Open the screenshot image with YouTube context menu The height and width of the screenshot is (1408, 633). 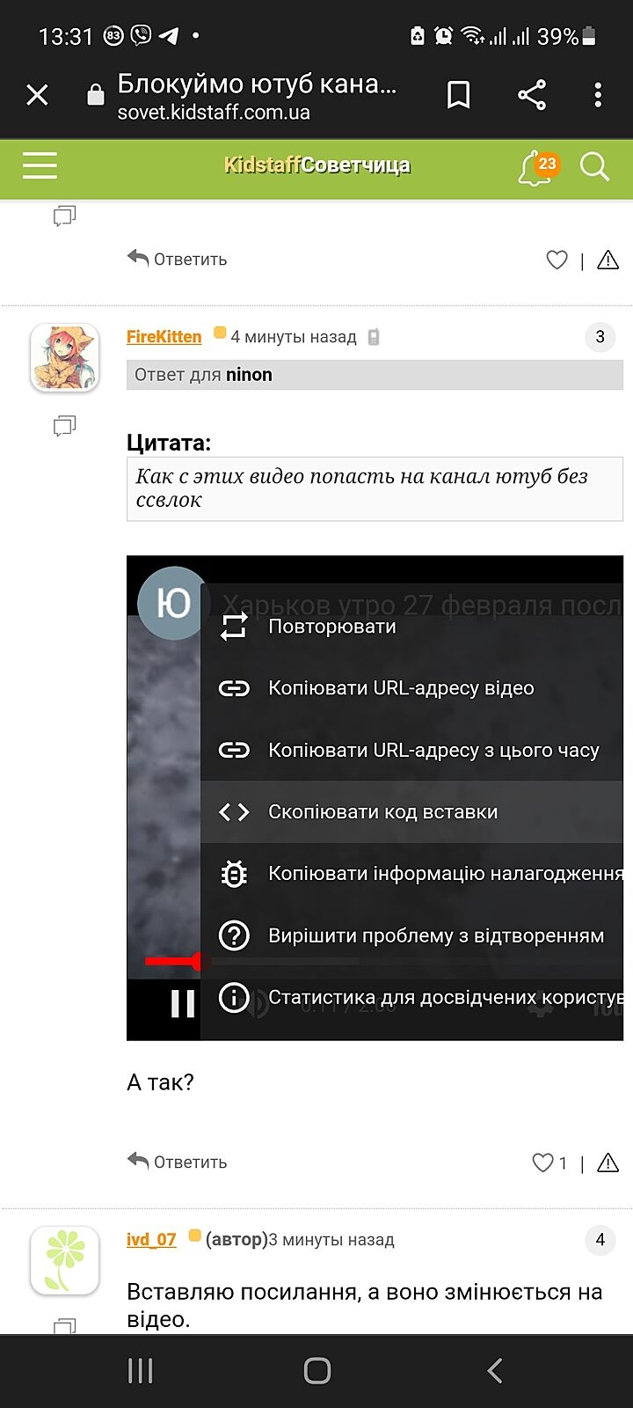click(375, 798)
